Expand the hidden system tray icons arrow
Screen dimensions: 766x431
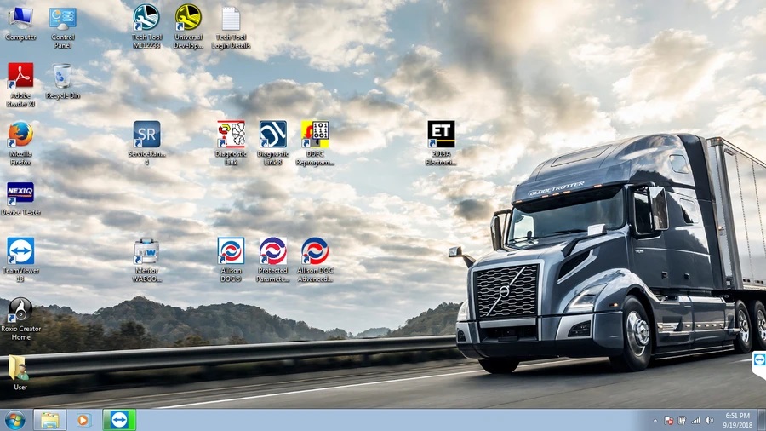click(x=655, y=421)
